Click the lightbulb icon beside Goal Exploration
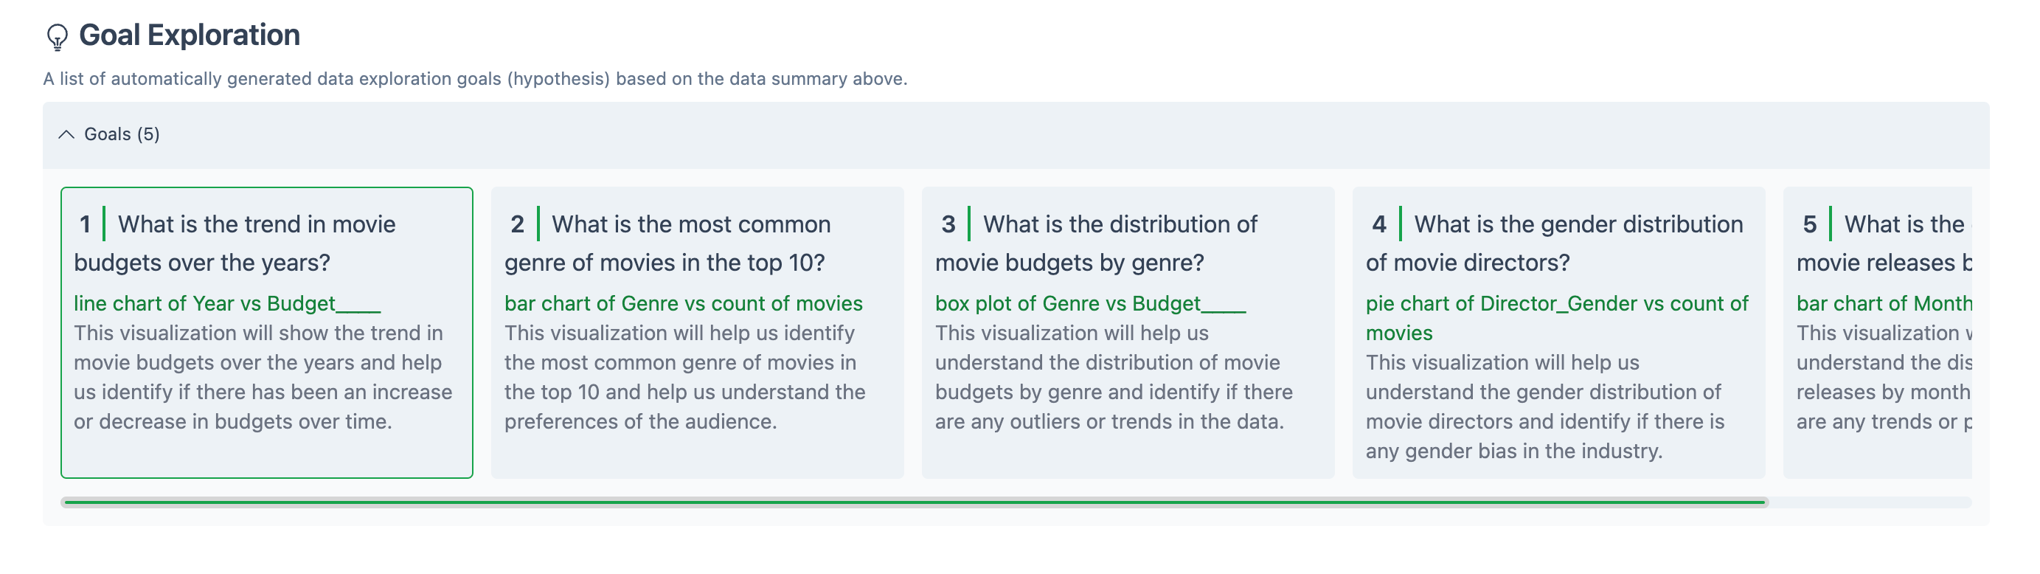2040x574 pixels. (57, 36)
